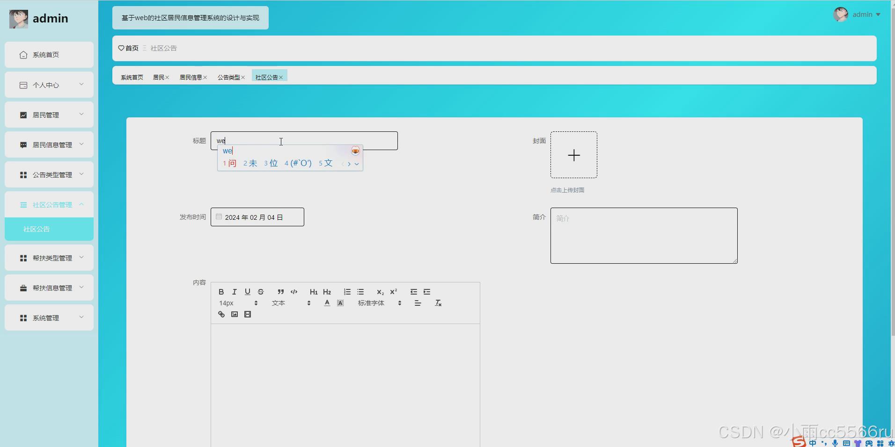
Task: Toggle strikethrough formatting in editor
Action: tap(261, 292)
